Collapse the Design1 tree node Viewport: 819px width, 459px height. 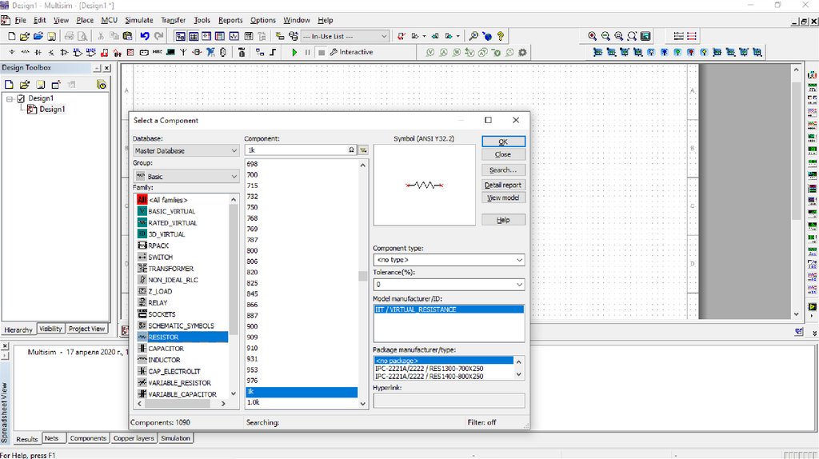10,98
